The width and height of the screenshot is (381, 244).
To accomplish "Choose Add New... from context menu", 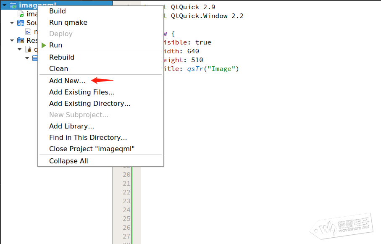I will coord(67,81).
